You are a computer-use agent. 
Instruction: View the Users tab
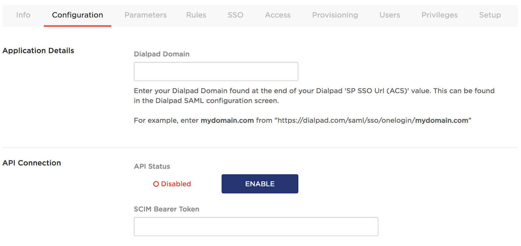click(x=390, y=15)
